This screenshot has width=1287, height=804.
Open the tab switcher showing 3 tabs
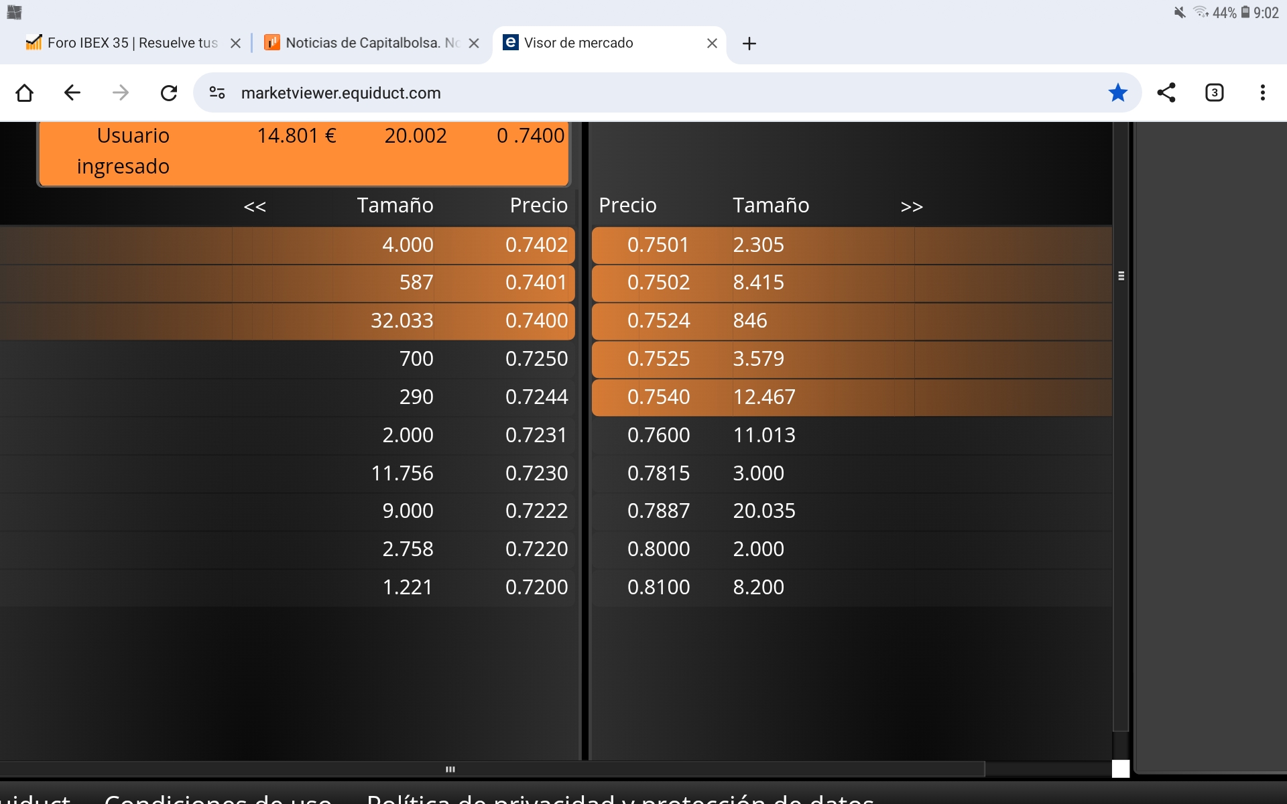click(x=1215, y=92)
